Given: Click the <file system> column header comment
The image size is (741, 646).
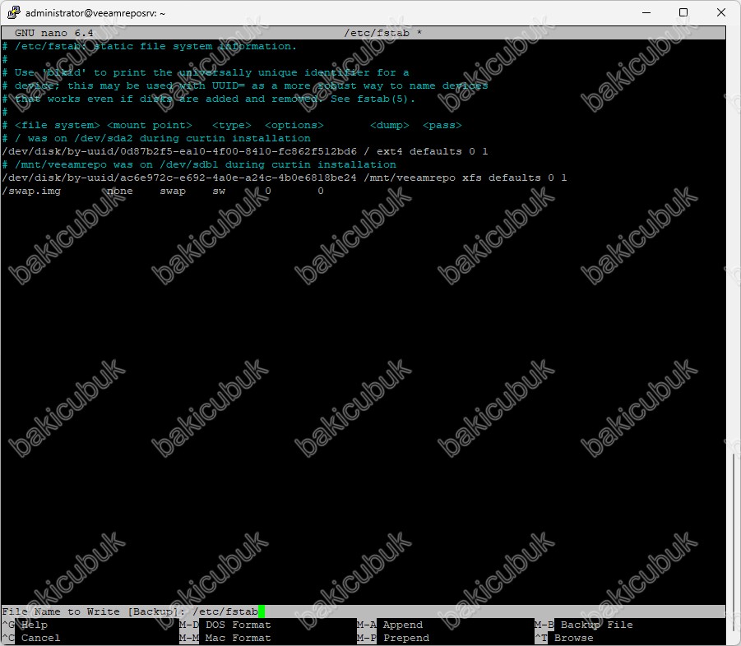Looking at the screenshot, I should tap(58, 125).
